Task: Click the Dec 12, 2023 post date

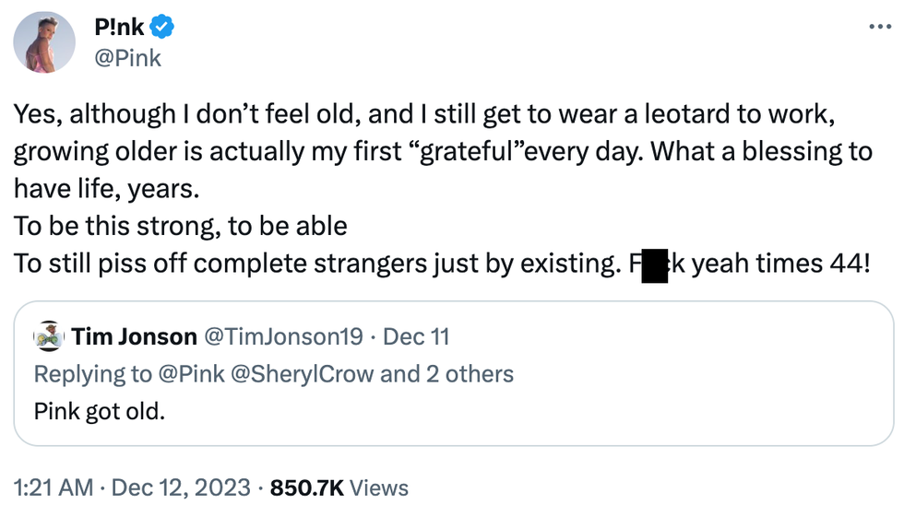Action: 181,487
